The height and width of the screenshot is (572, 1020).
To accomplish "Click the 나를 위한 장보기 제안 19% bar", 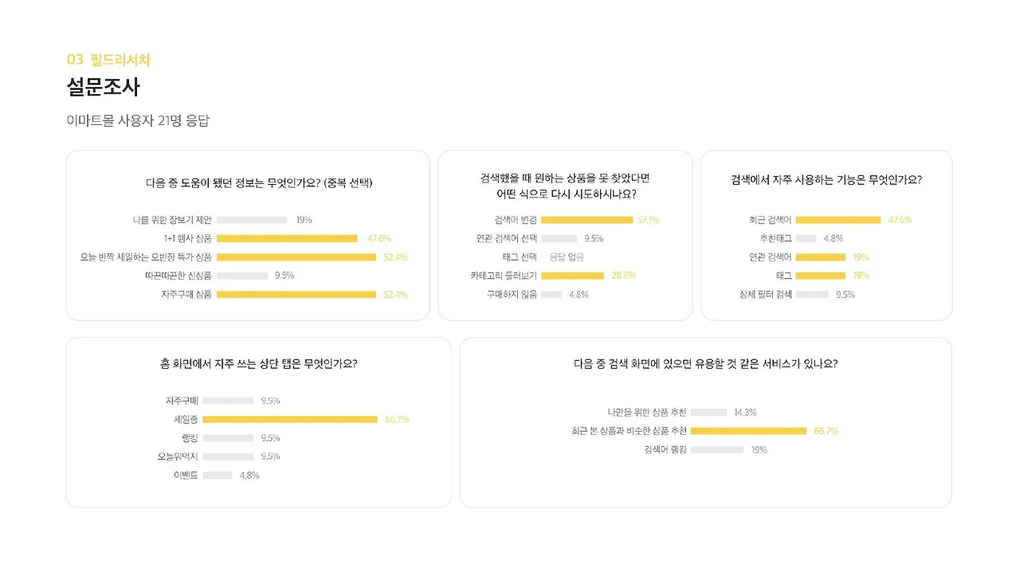I will [x=252, y=220].
